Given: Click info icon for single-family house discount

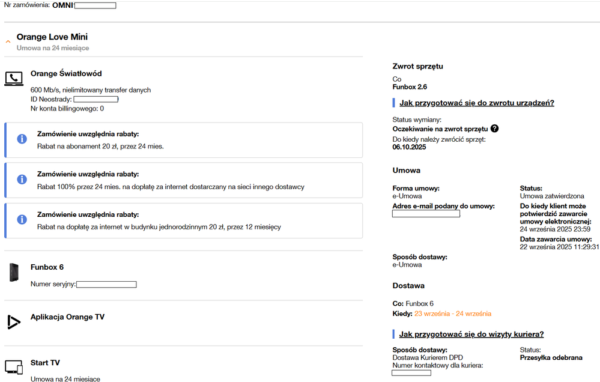Looking at the screenshot, I should point(22,220).
